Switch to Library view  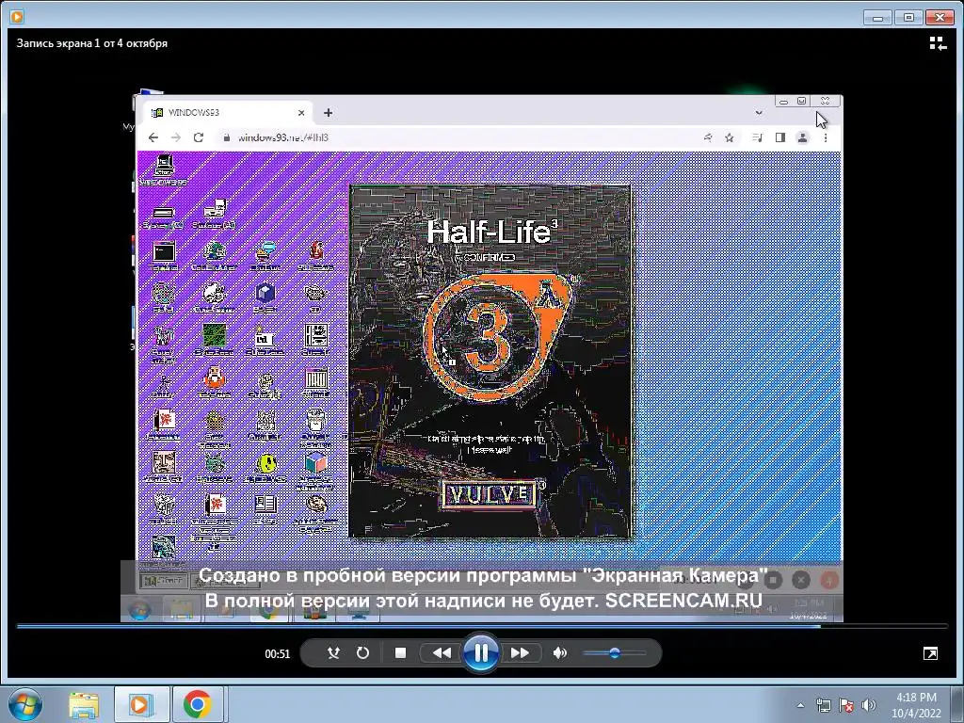[x=938, y=43]
